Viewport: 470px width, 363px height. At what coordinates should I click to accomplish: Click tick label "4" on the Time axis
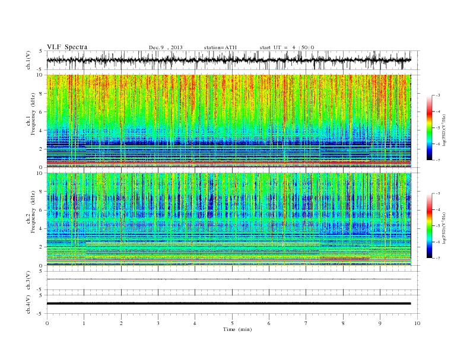click(195, 323)
